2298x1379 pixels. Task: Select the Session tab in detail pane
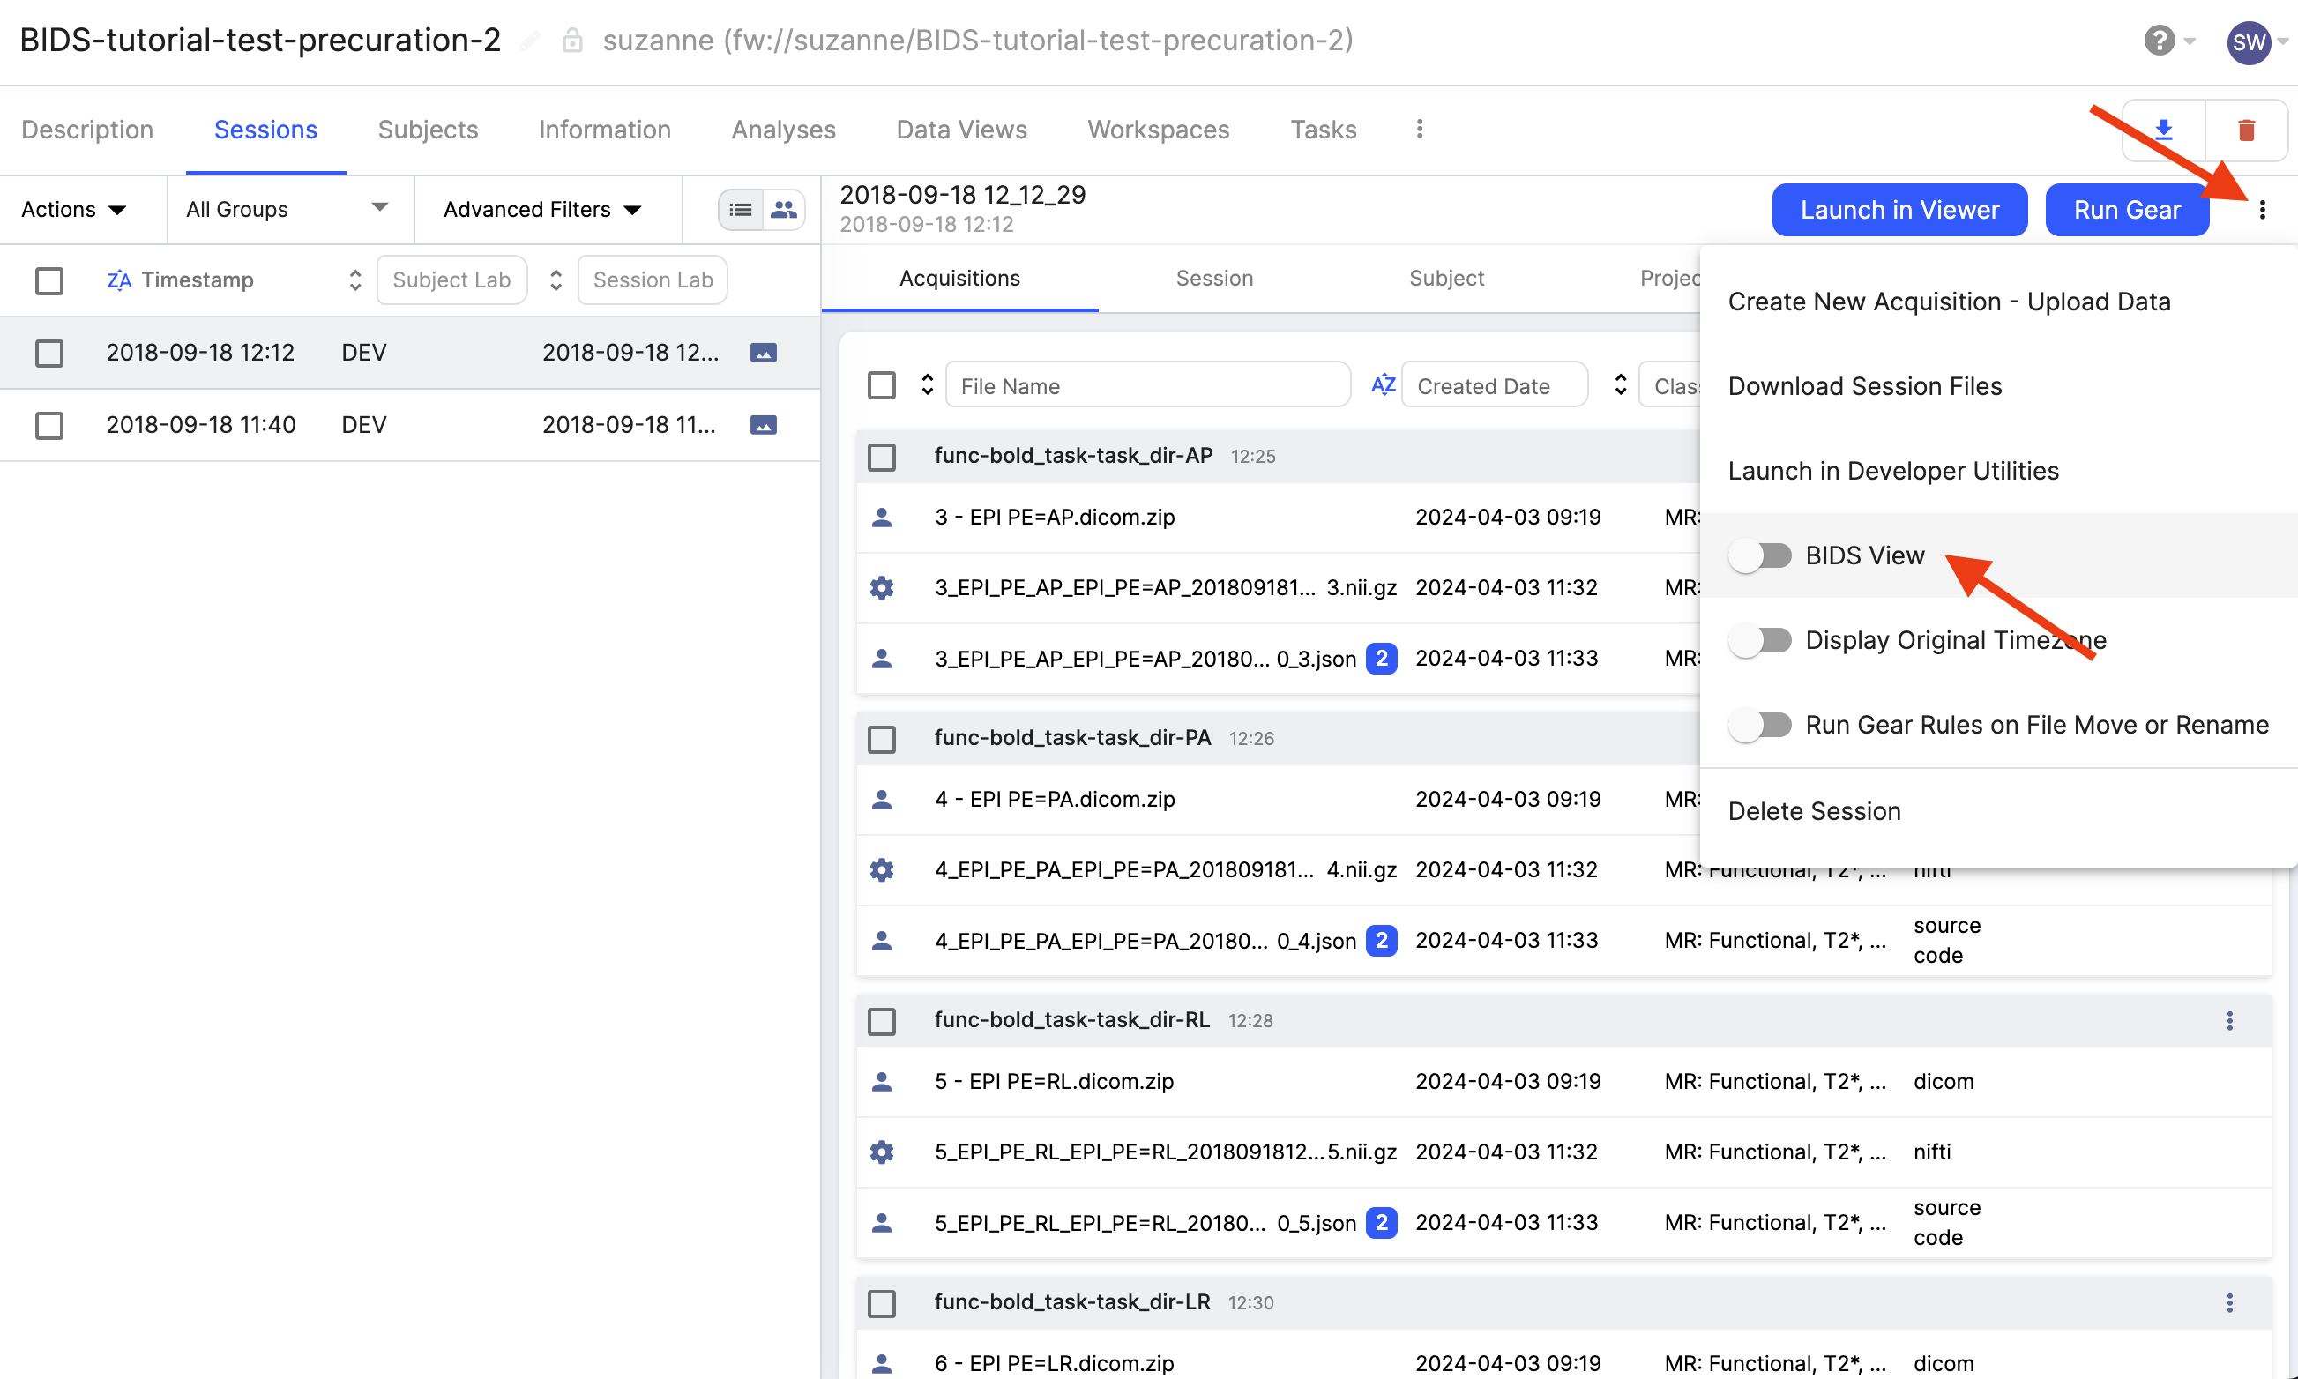pos(1214,279)
